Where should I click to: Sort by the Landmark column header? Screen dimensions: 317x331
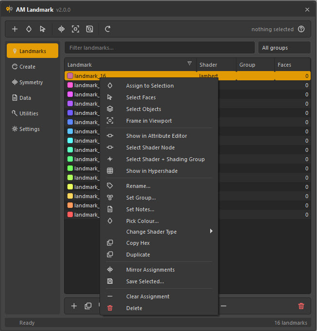point(130,65)
